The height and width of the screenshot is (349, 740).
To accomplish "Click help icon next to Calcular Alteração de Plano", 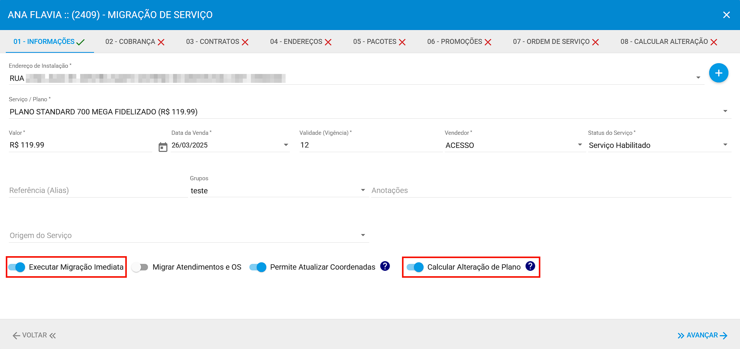I will pos(530,266).
